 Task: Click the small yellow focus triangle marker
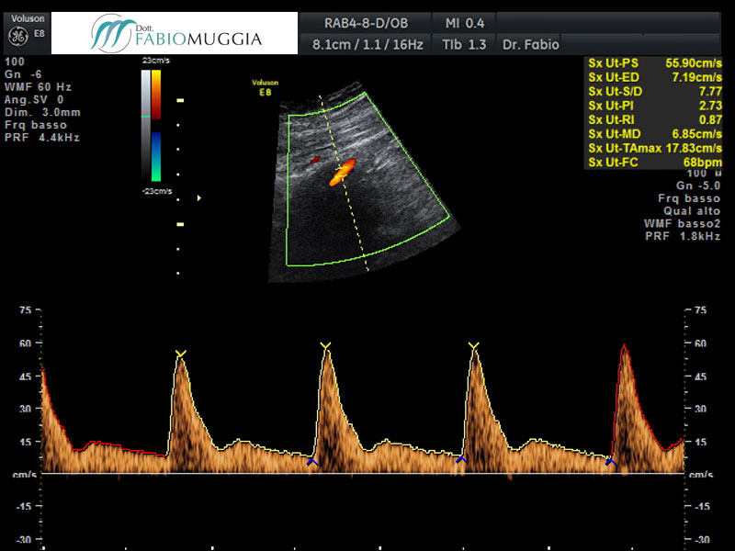coord(199,197)
